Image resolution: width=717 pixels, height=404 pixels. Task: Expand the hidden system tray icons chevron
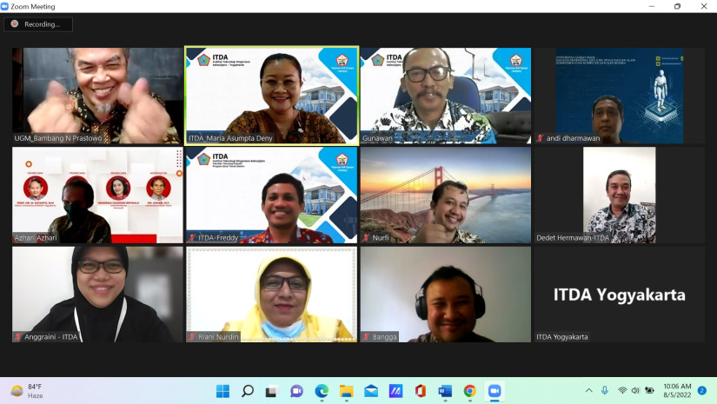click(x=588, y=391)
